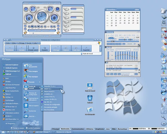Expand the Favoris submenu in the start menu
The image size is (167, 134).
(x=32, y=82)
